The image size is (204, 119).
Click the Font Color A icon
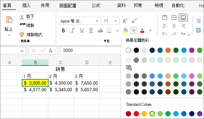(x=142, y=30)
